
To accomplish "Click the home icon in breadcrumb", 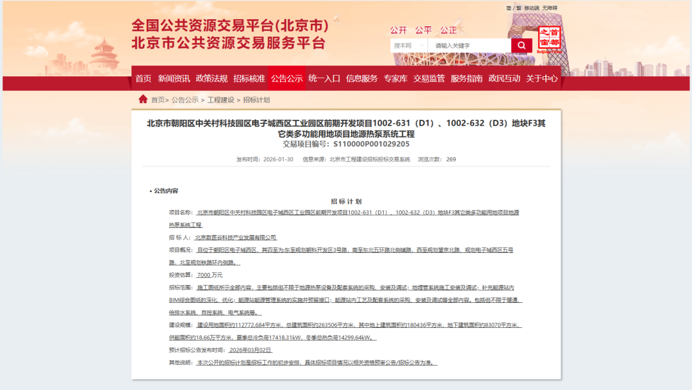I will click(x=142, y=99).
